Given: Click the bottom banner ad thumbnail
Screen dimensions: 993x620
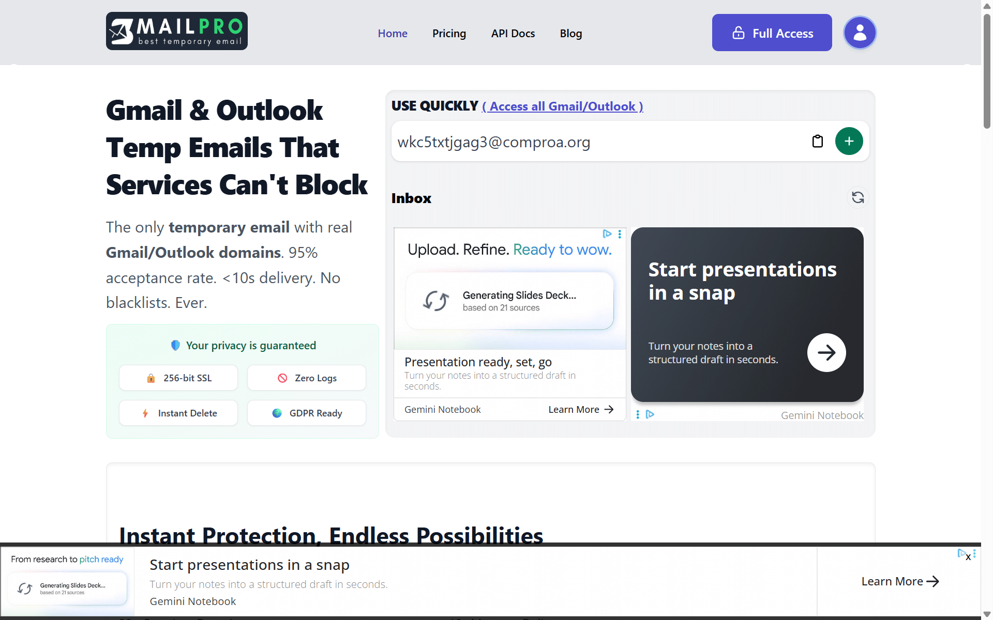Looking at the screenshot, I should point(68,581).
